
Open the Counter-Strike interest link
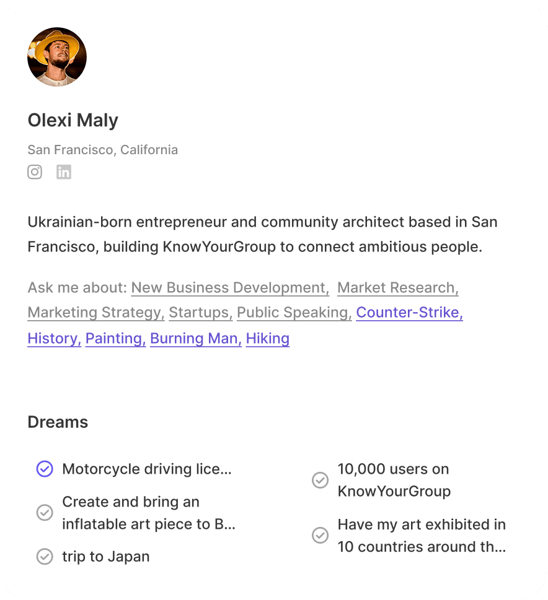409,313
